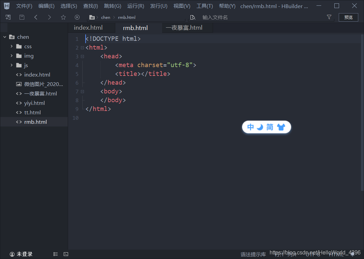Click the file search magnifier icon
This screenshot has height=259, width=364.
(193, 18)
